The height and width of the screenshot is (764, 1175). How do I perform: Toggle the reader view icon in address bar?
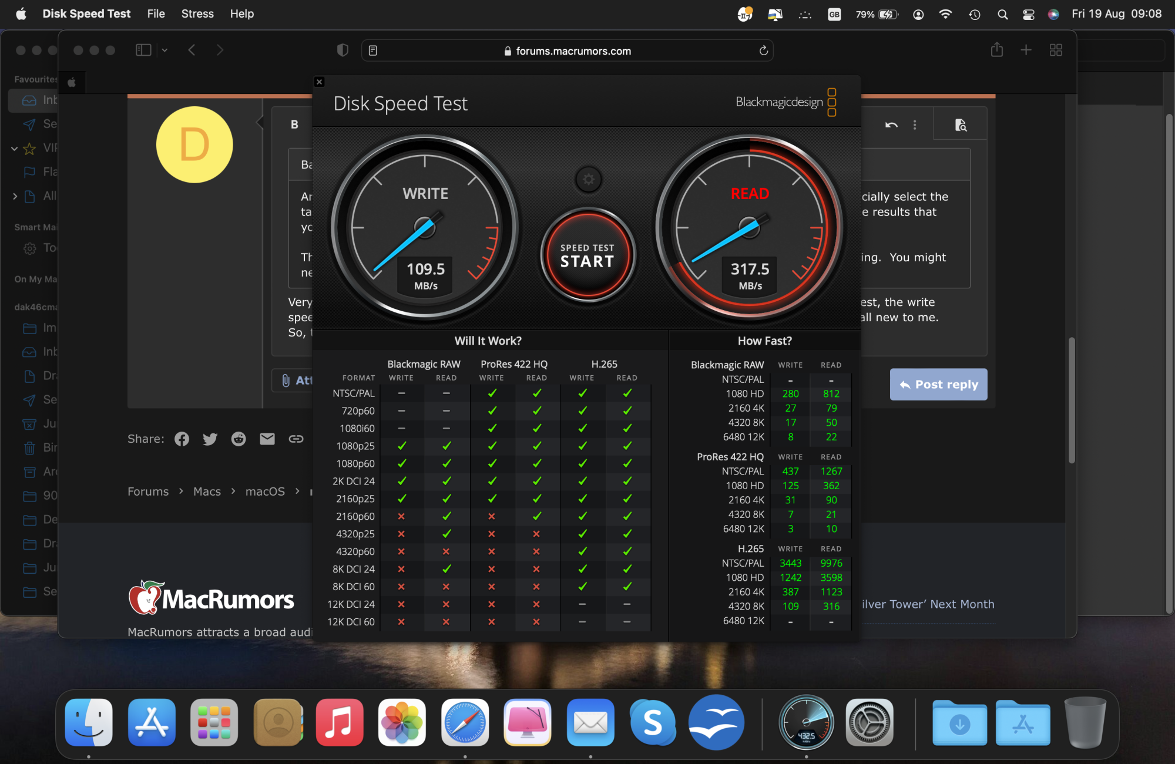[372, 51]
